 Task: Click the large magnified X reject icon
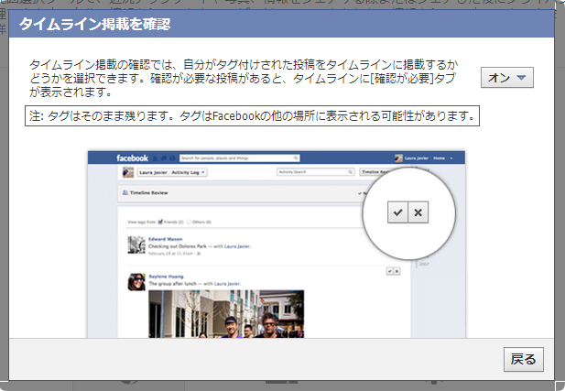418,212
